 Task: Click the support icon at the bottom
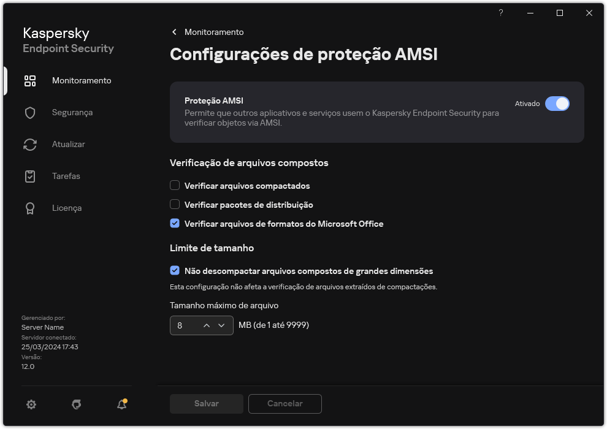pos(76,404)
